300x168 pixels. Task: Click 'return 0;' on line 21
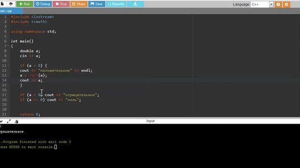point(30,114)
